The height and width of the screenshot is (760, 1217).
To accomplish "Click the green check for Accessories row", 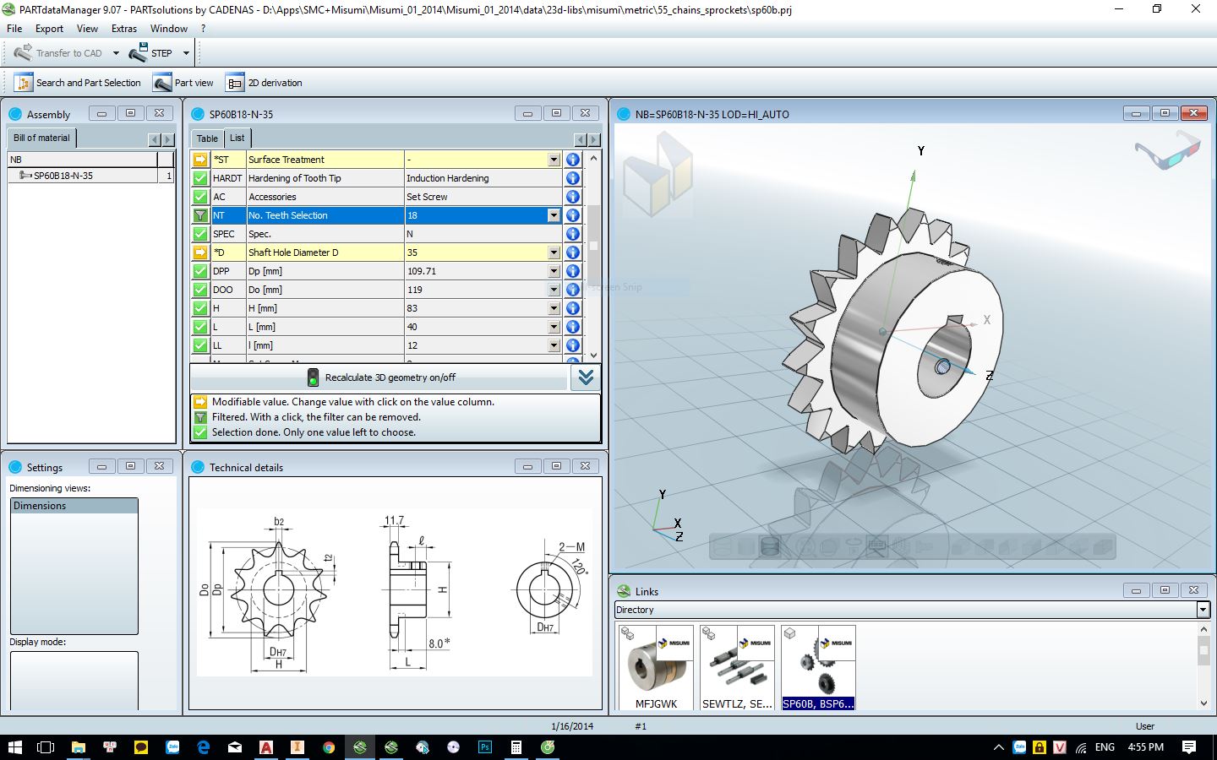I will coord(200,197).
